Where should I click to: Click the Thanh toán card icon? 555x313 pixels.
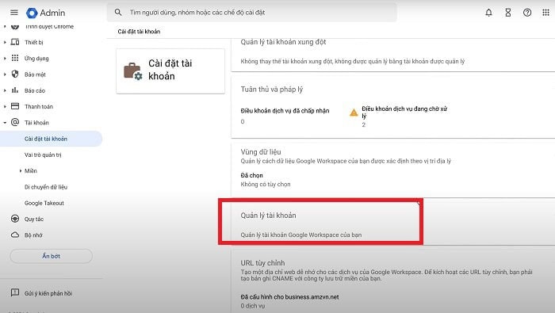15,106
